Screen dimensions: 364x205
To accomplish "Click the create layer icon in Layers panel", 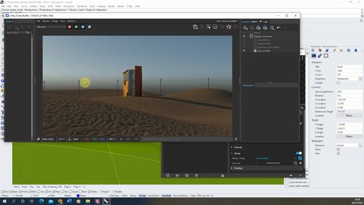I will coord(245,28).
